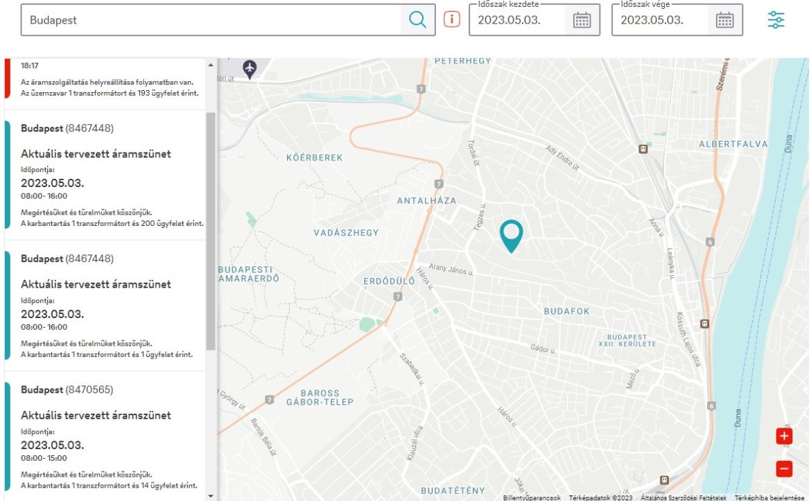
Task: Open the filter settings sliders icon
Action: click(776, 20)
